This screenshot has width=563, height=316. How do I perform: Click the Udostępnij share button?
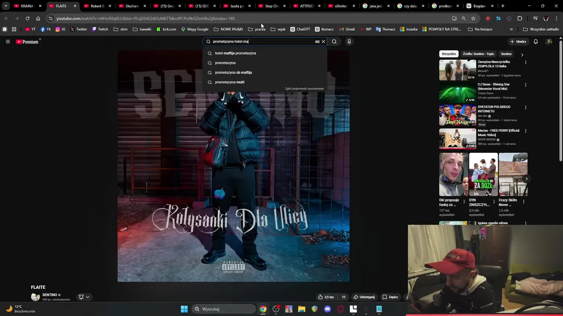click(x=364, y=297)
